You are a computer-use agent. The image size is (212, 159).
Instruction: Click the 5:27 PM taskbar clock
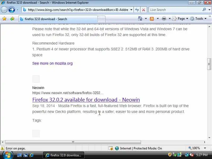pos(202,155)
